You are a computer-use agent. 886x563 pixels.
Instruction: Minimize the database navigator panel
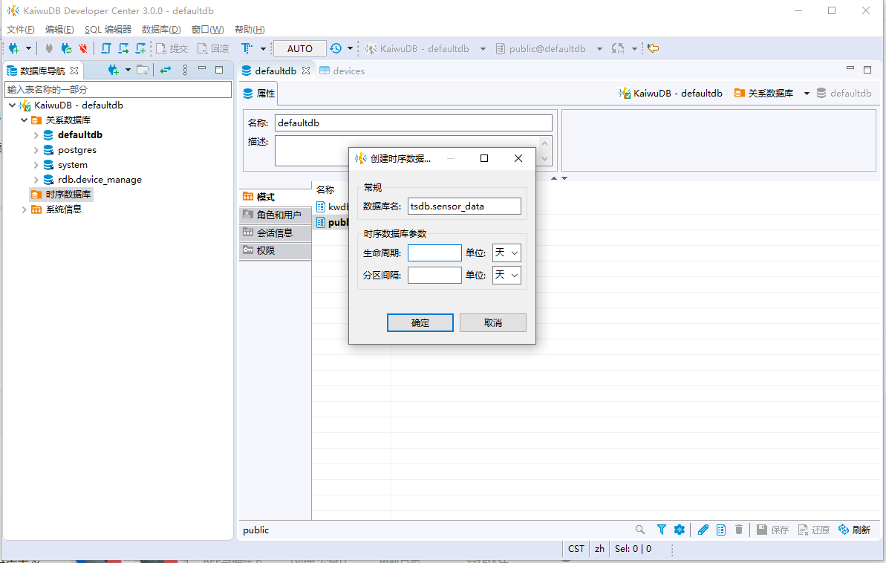(x=202, y=69)
